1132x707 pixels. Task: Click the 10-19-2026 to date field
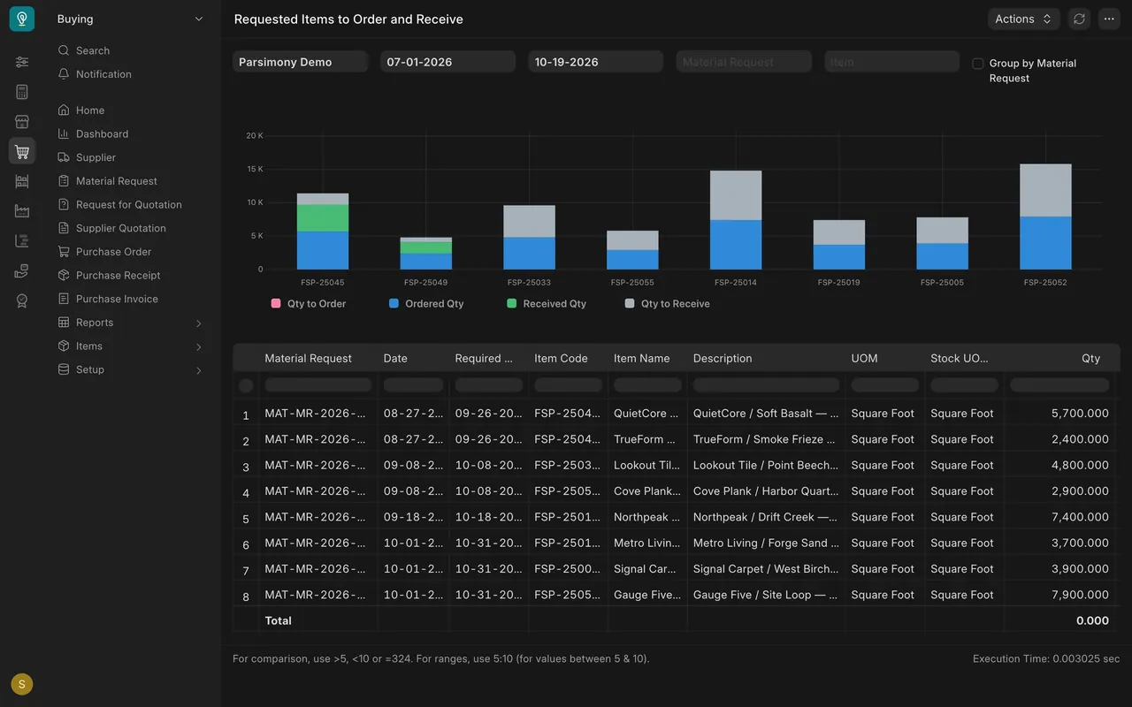click(596, 62)
